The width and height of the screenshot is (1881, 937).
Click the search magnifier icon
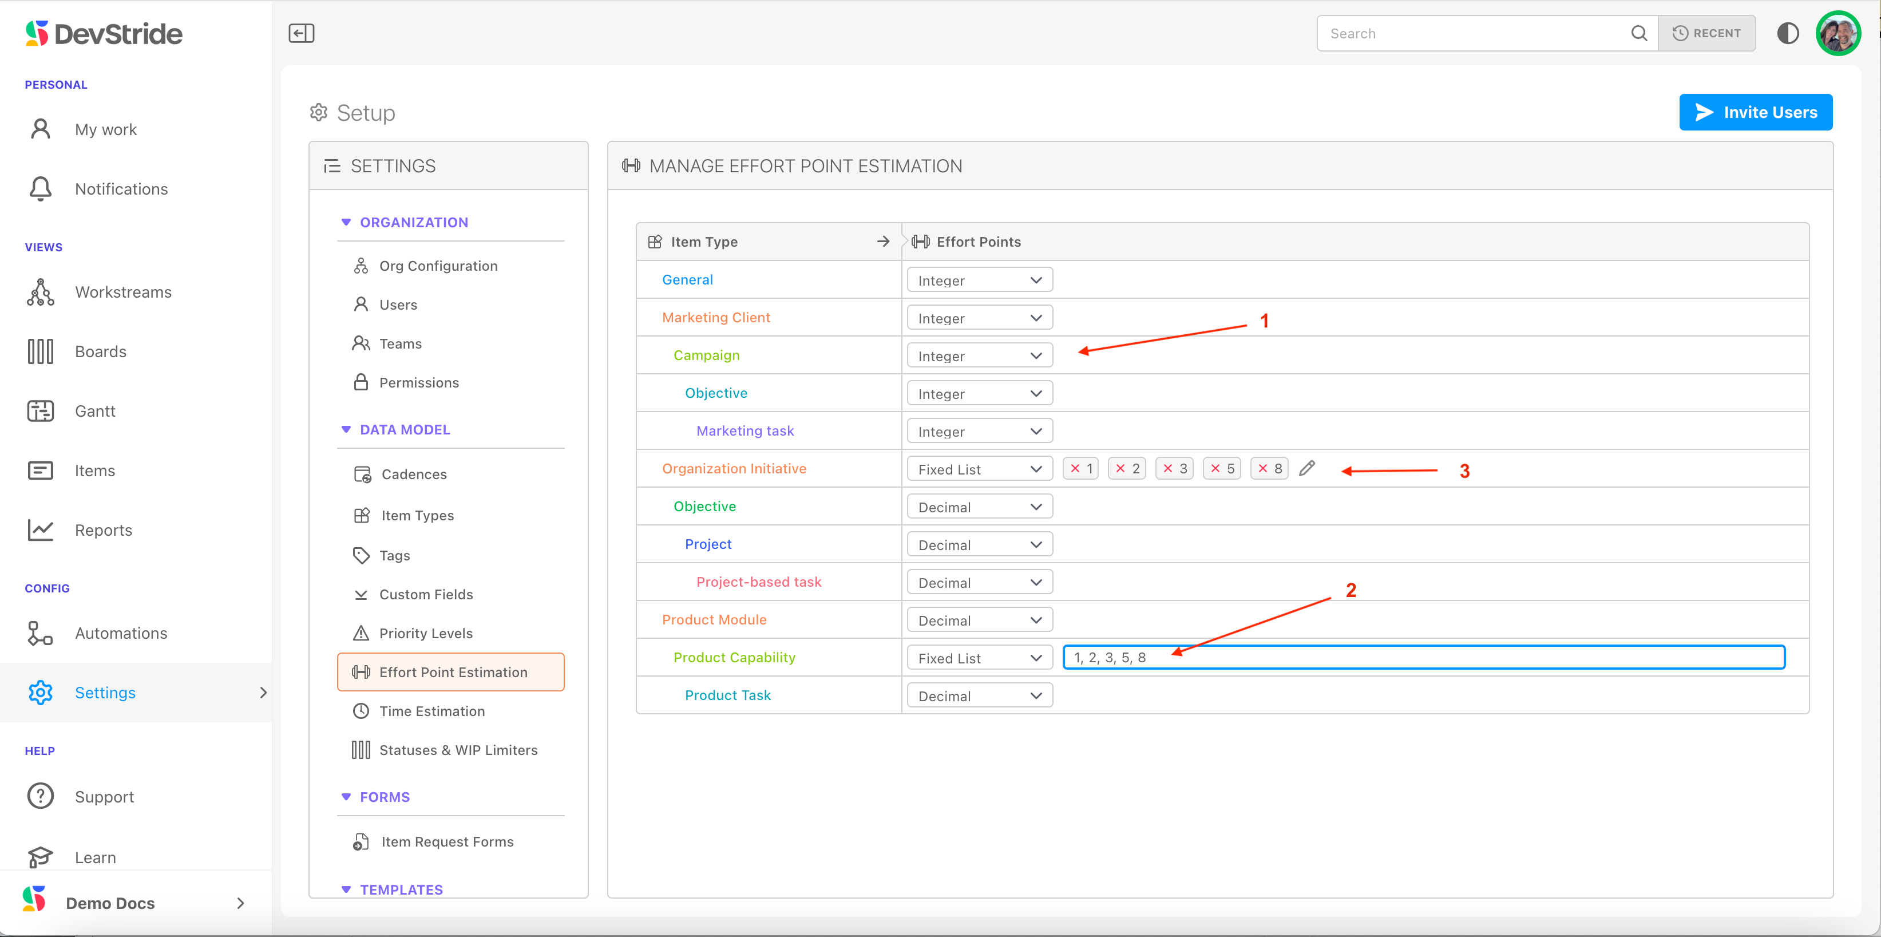click(1638, 34)
